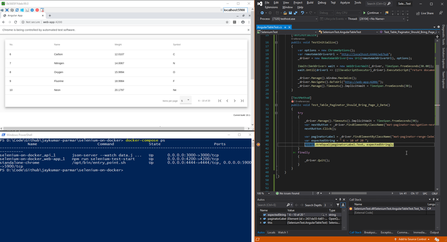Reload the Chrome page
The height and width of the screenshot is (242, 447).
tap(16, 22)
